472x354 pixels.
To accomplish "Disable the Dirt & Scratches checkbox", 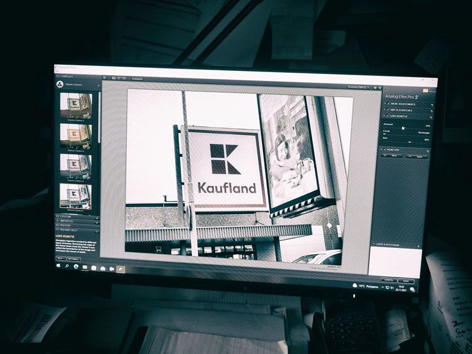I will (389, 110).
